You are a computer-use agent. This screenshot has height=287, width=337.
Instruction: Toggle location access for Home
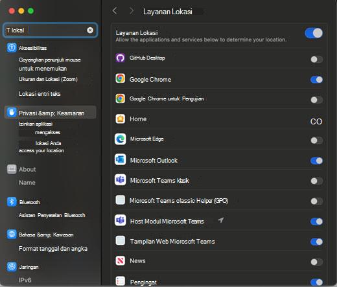[316, 122]
